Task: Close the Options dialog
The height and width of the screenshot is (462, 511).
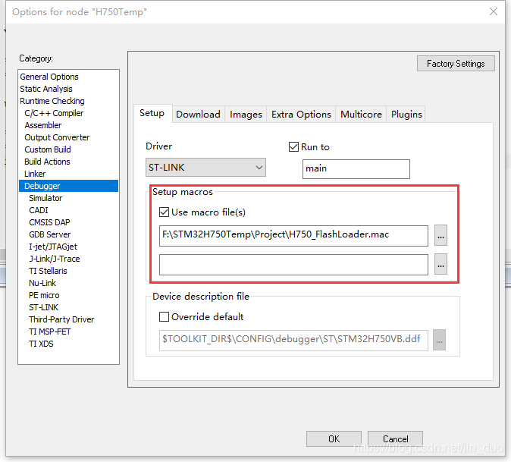Action: tap(494, 11)
